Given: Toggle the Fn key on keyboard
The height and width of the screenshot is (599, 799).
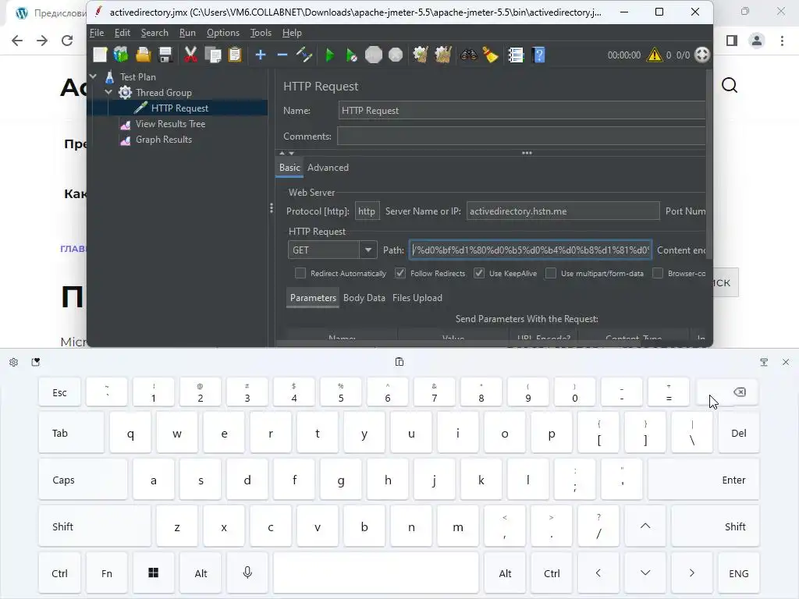Looking at the screenshot, I should point(106,573).
